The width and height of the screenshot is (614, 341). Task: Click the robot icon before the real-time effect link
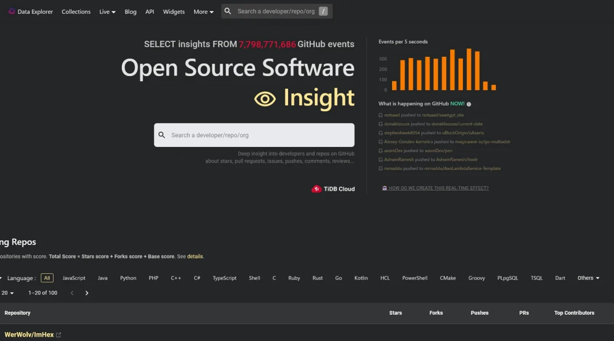click(385, 188)
